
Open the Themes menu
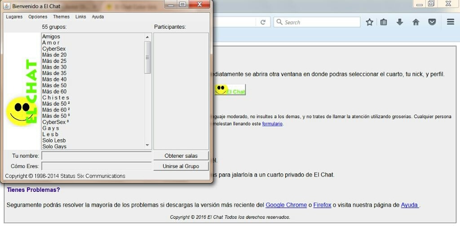pyautogui.click(x=61, y=17)
